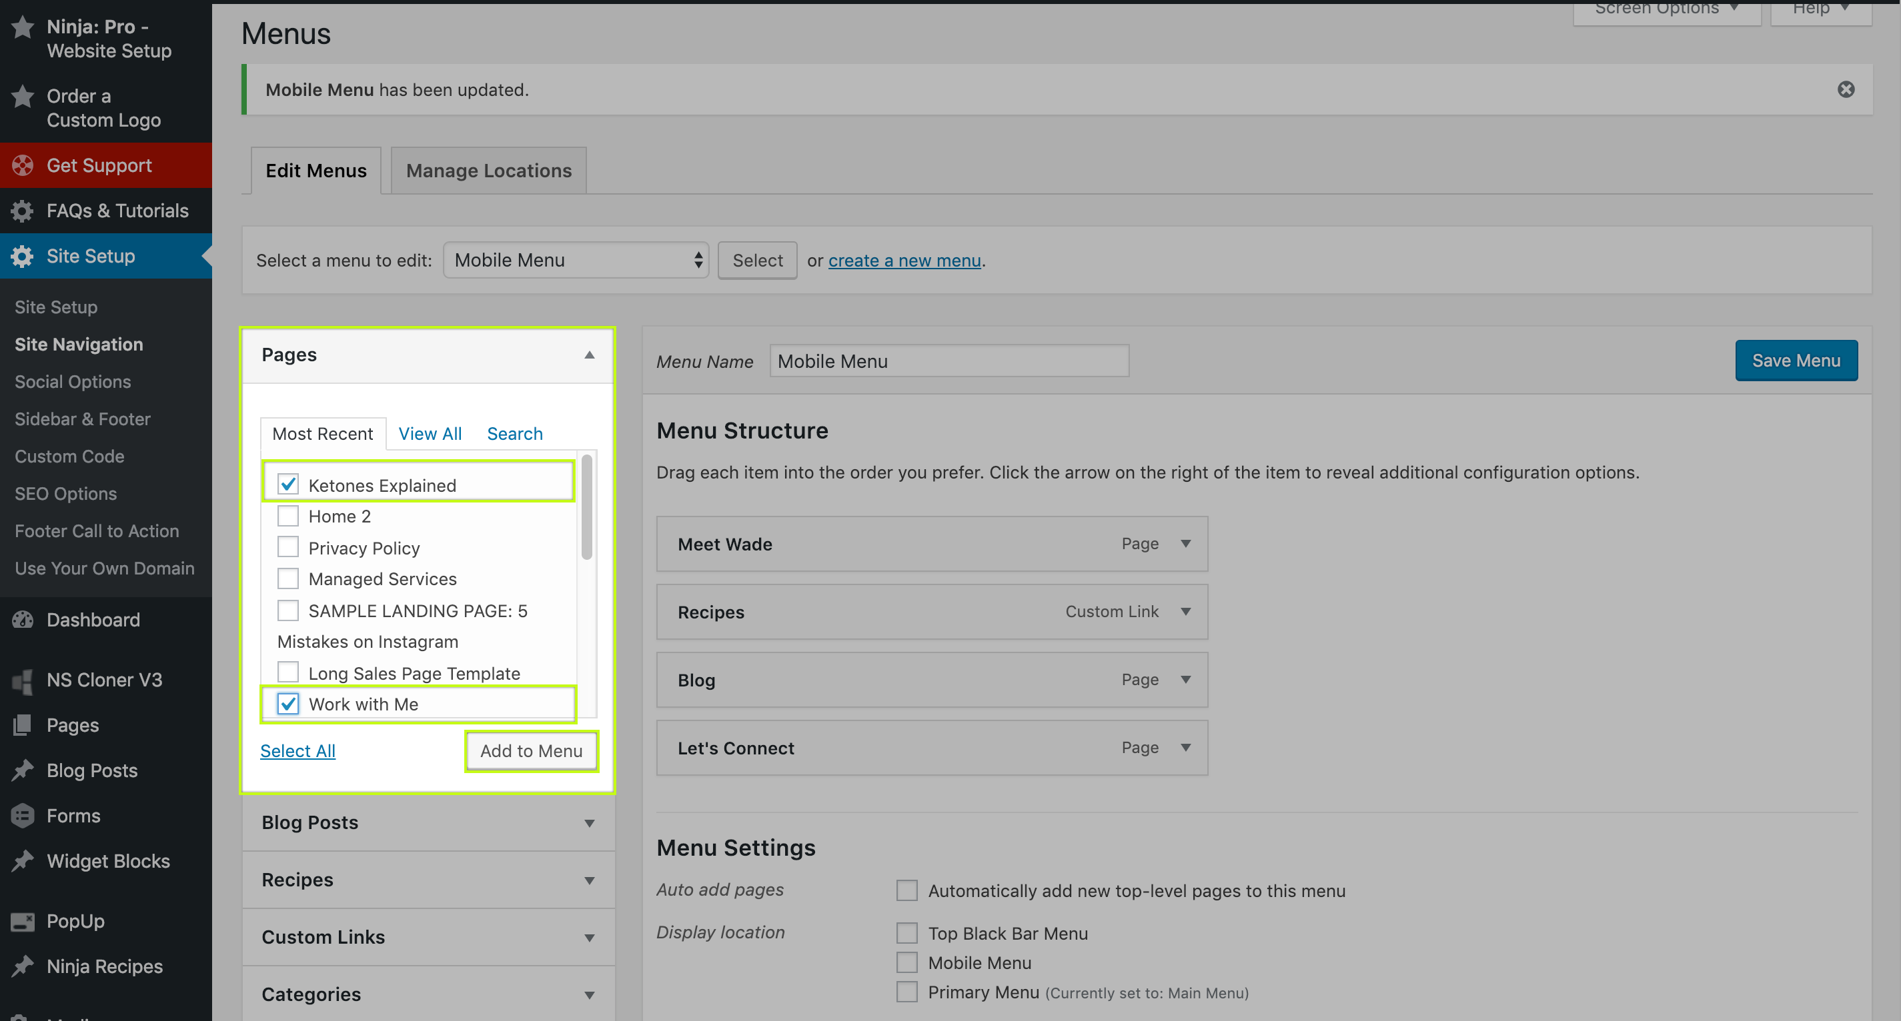Expand the Meet Wade menu item arrow
This screenshot has width=1901, height=1021.
[1185, 544]
